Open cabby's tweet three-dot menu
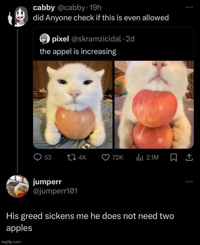This screenshot has width=200, height=245. pos(189,7)
